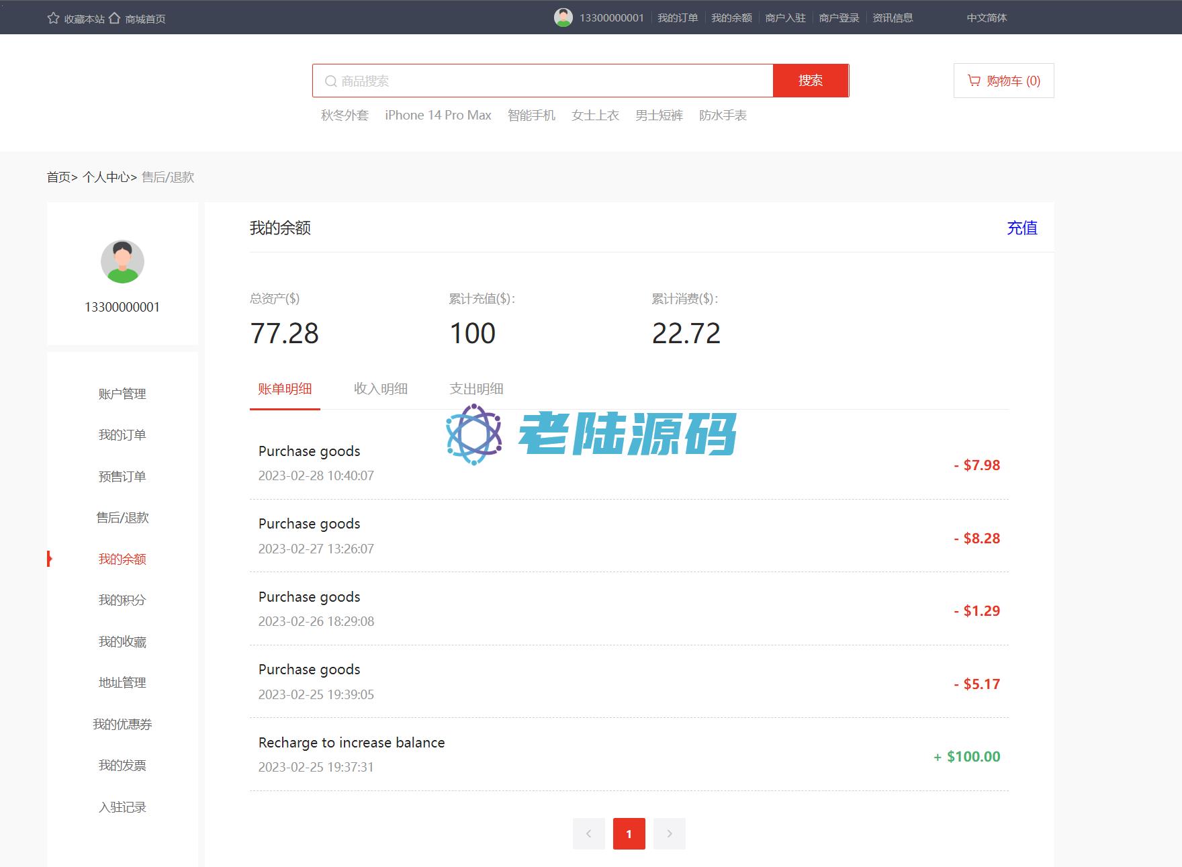Click the star icon to bookmark site
This screenshot has width=1182, height=867.
coord(54,18)
